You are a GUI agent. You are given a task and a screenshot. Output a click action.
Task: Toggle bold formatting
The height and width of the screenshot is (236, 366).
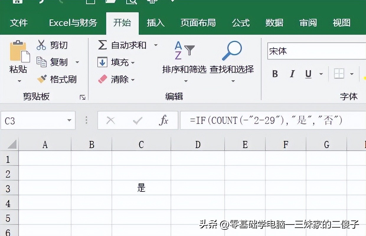(x=275, y=74)
